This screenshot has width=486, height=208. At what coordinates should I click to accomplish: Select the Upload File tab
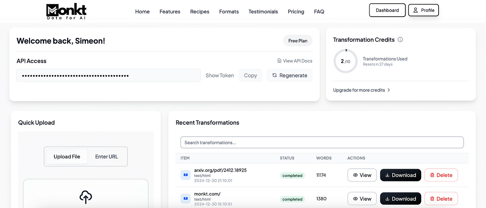pos(67,156)
